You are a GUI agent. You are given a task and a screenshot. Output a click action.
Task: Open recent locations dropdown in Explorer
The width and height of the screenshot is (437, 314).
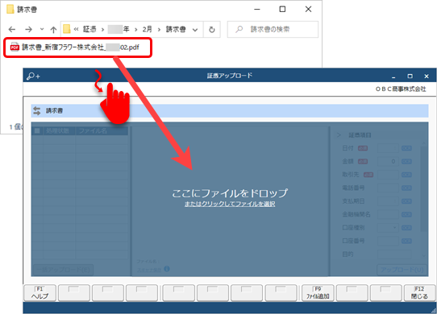[x=42, y=29]
